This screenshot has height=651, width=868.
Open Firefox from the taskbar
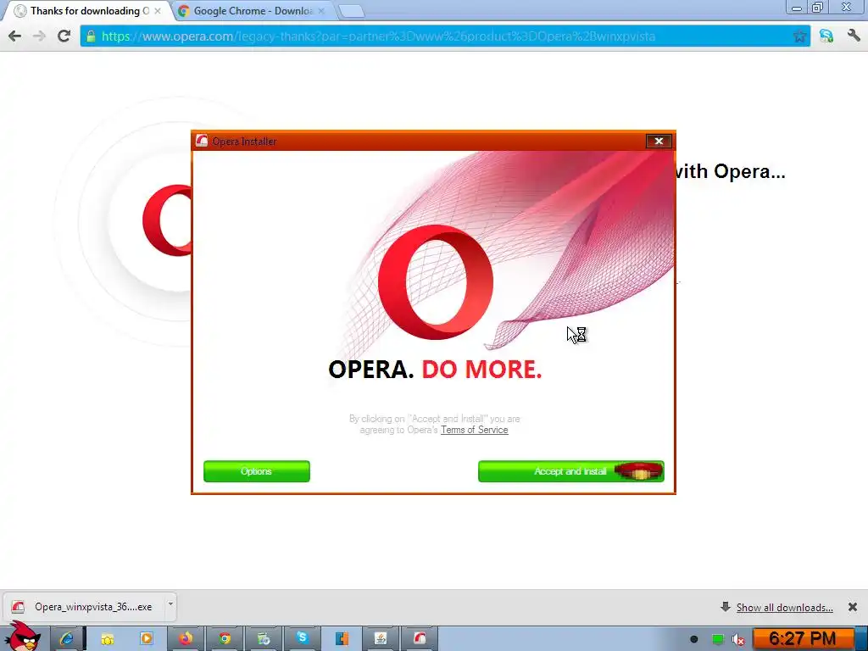[x=186, y=639]
